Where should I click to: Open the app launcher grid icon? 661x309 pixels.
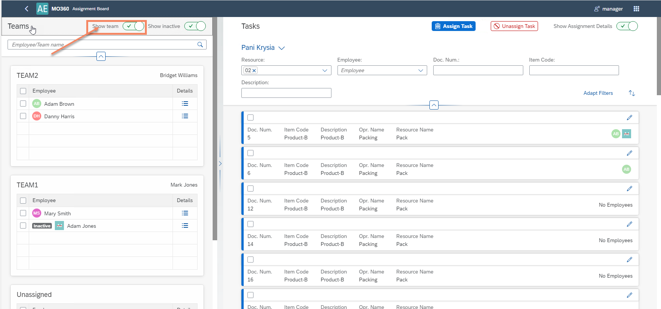click(636, 9)
